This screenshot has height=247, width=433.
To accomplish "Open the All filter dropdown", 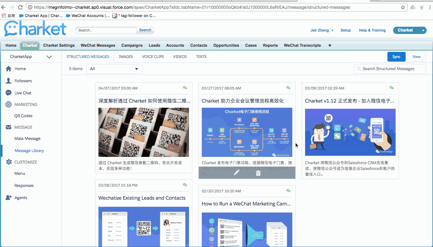I will [x=114, y=69].
